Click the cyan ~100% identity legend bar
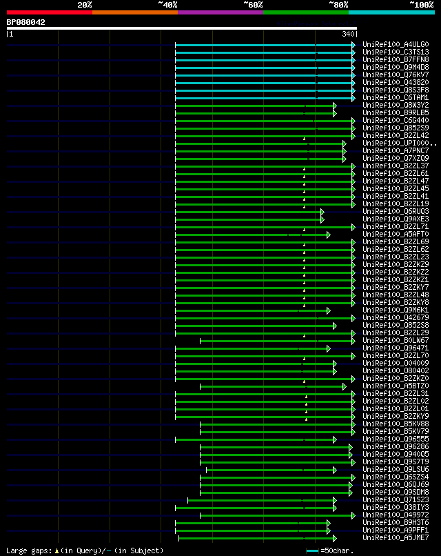The width and height of the screenshot is (441, 556). click(x=392, y=12)
